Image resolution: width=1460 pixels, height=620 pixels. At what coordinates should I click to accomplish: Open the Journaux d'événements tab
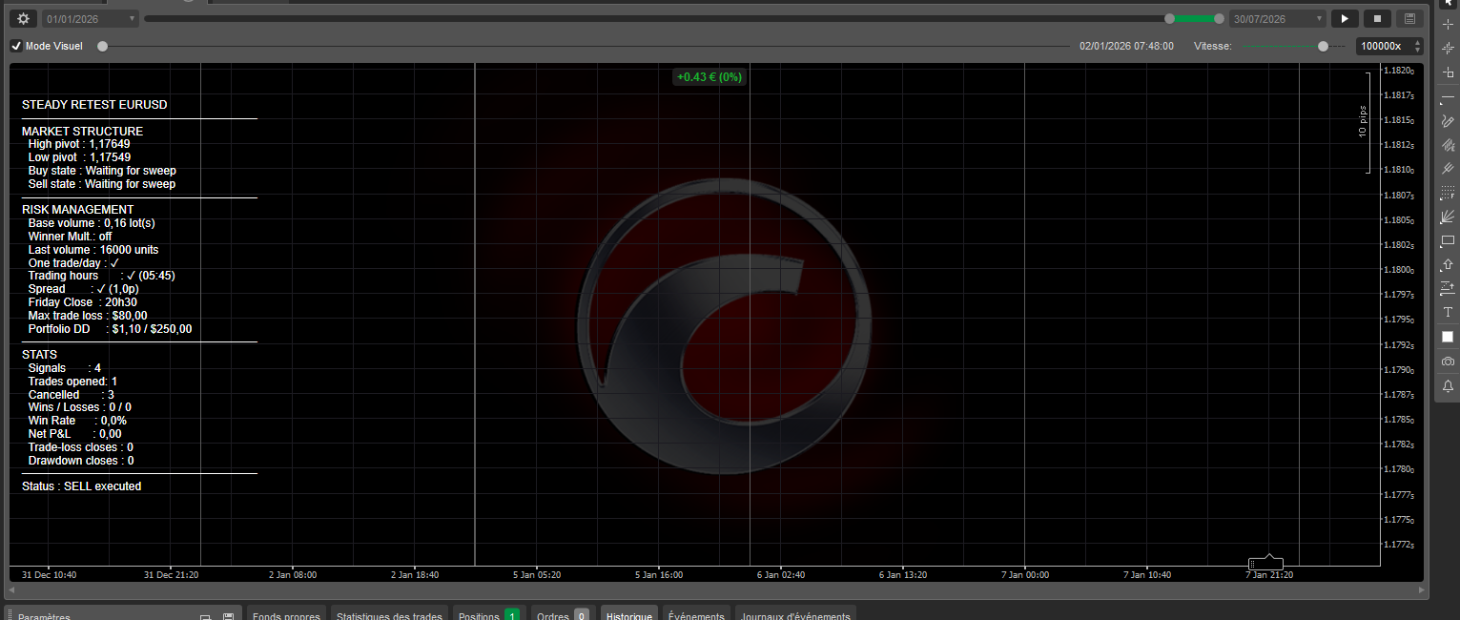(795, 615)
